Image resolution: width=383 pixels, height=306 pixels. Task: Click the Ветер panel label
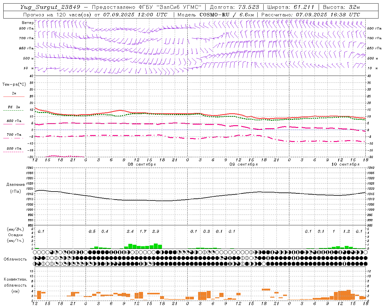28,23
